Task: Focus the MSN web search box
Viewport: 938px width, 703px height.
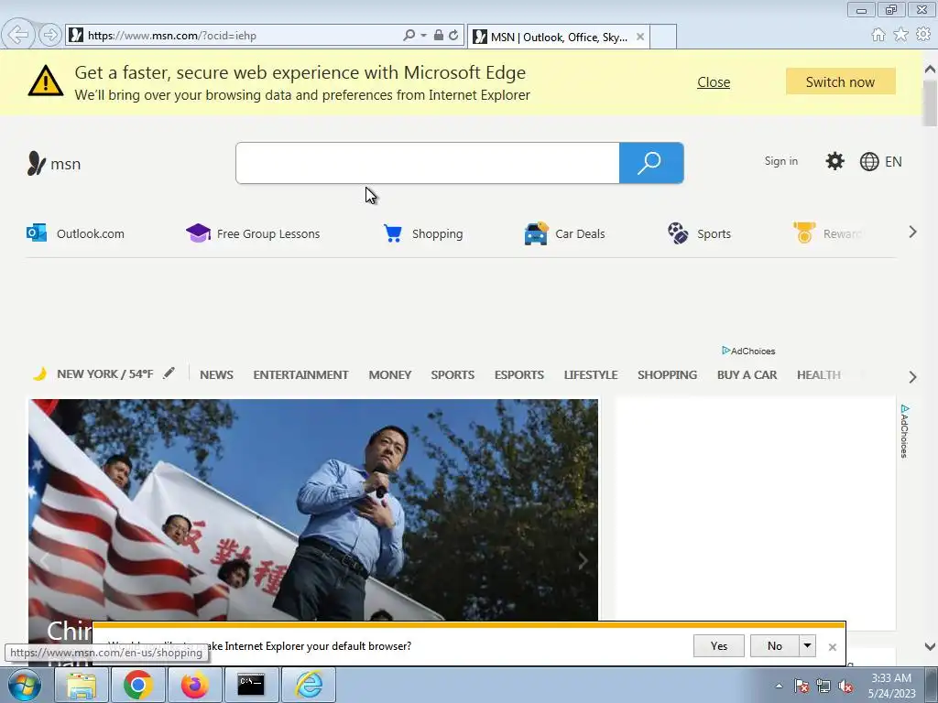Action: [428, 163]
